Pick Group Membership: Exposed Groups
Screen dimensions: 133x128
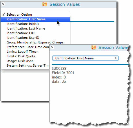click(x=35, y=42)
